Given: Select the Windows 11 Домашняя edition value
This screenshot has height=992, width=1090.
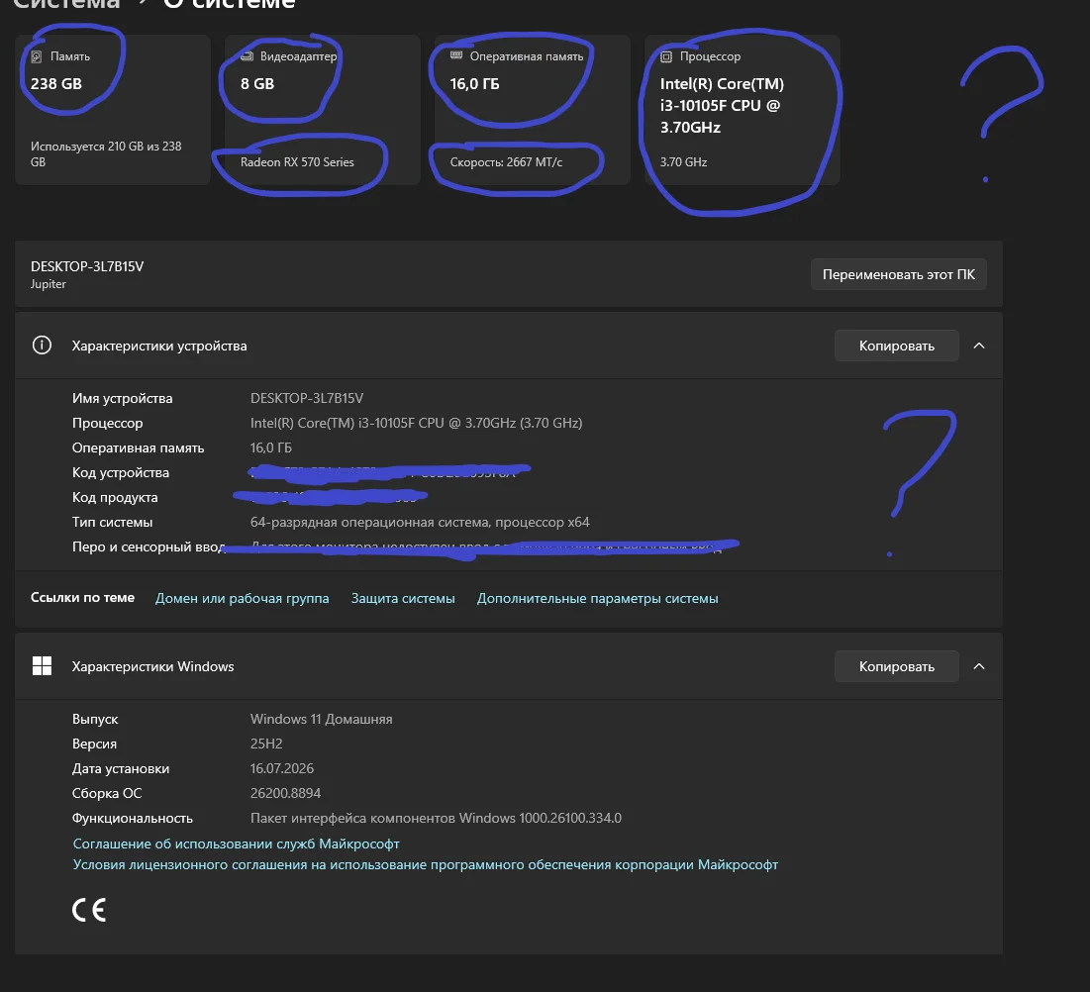Looking at the screenshot, I should (x=321, y=719).
